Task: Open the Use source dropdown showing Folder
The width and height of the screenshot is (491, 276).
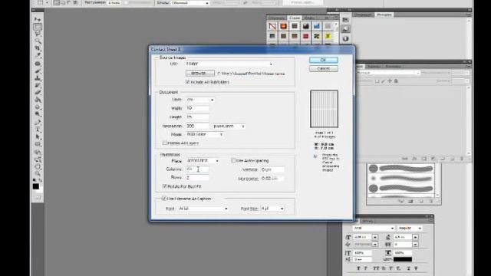Action: coord(229,64)
